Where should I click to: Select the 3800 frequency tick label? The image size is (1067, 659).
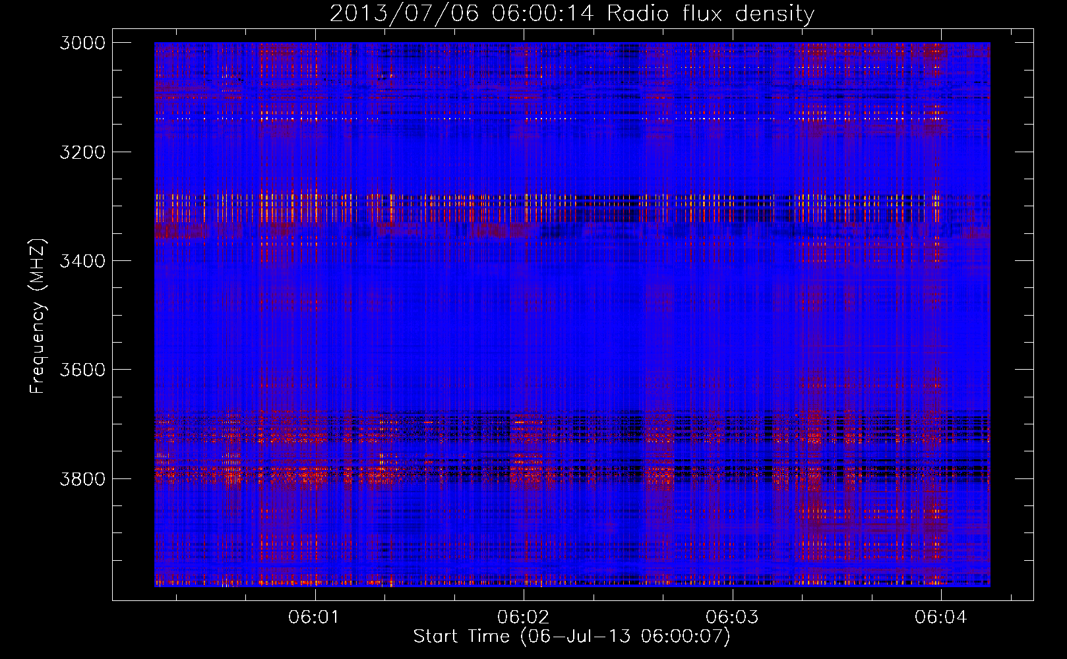click(x=82, y=478)
